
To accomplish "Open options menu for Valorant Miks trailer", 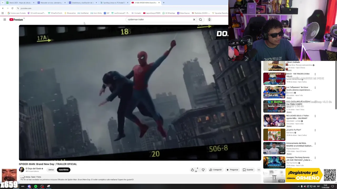I will [315, 116].
